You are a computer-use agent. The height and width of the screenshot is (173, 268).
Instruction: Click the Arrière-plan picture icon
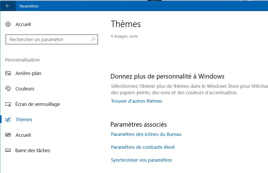(x=8, y=73)
